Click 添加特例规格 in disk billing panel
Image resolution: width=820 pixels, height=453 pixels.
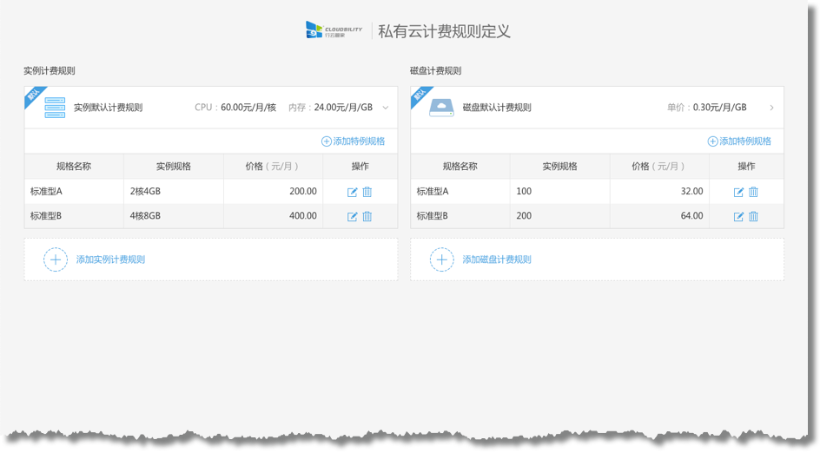pyautogui.click(x=739, y=141)
